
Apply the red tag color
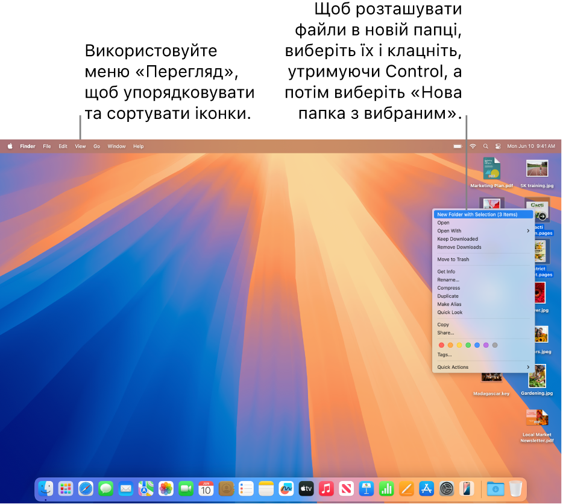coord(441,345)
